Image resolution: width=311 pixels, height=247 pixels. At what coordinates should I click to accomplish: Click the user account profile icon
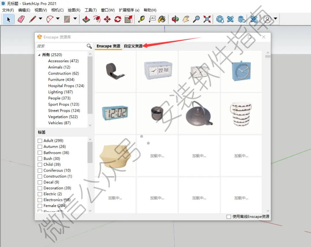(267, 19)
